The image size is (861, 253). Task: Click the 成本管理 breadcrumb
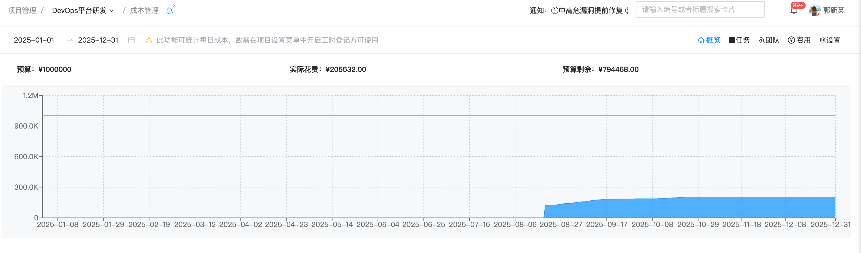coord(144,11)
